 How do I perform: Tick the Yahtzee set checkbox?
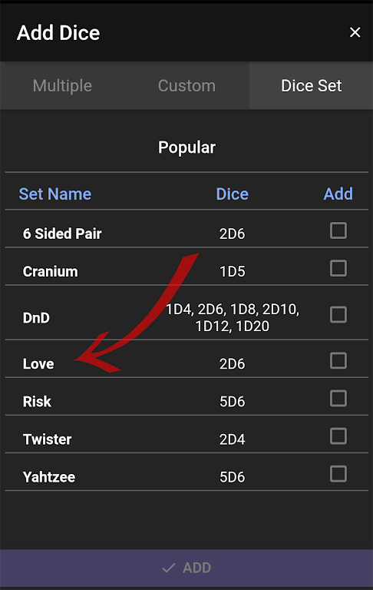(x=338, y=474)
